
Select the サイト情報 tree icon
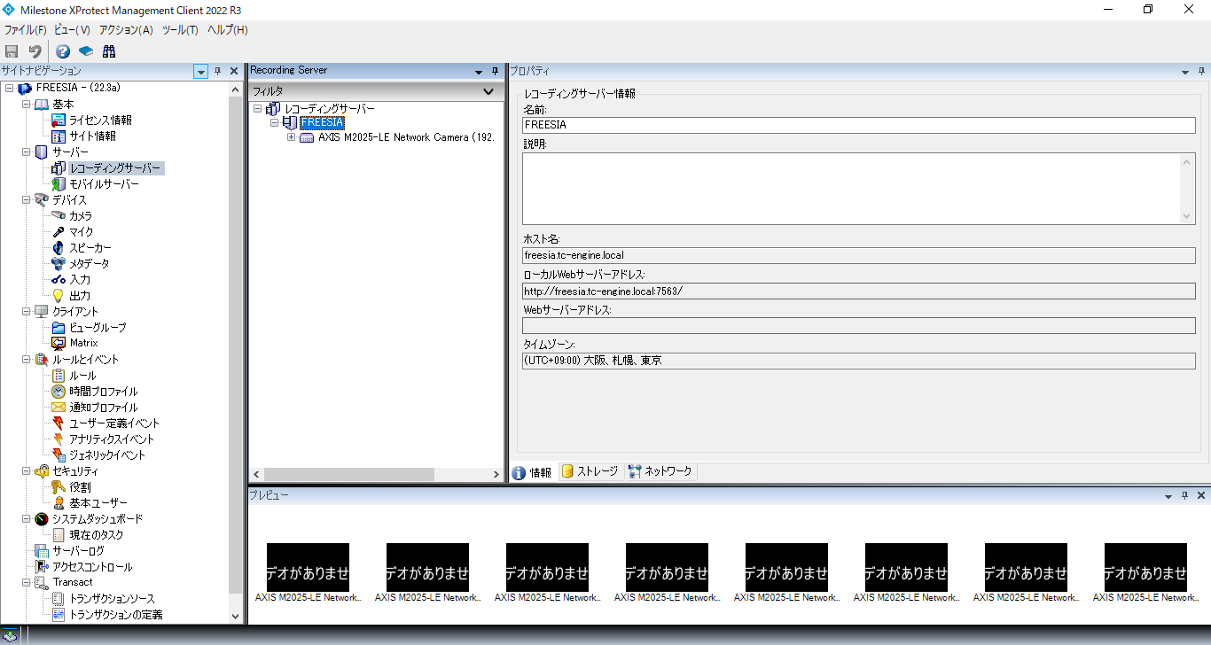pos(59,136)
